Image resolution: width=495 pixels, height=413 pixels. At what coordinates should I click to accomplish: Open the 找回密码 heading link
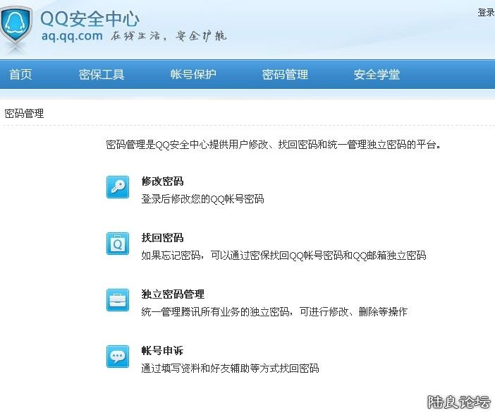coord(162,238)
